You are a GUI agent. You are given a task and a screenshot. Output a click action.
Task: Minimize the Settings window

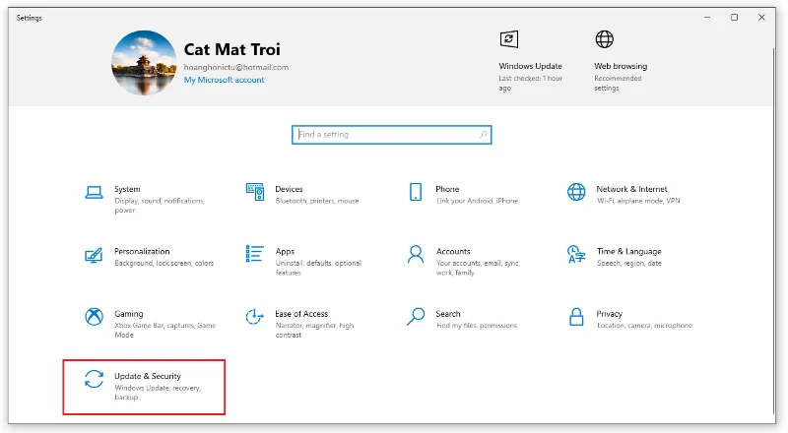pyautogui.click(x=707, y=18)
